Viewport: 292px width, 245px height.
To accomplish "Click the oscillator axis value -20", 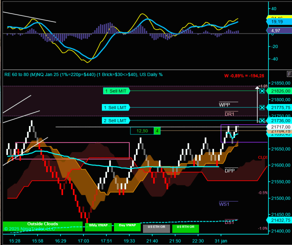I will point(275,47).
